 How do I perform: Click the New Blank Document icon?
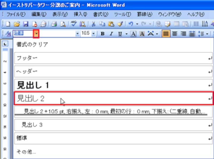click(x=8, y=24)
